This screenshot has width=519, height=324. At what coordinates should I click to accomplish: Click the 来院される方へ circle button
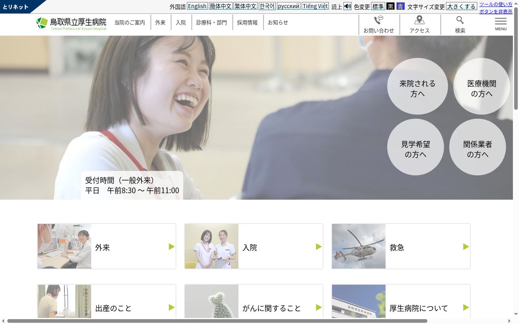[x=417, y=86]
